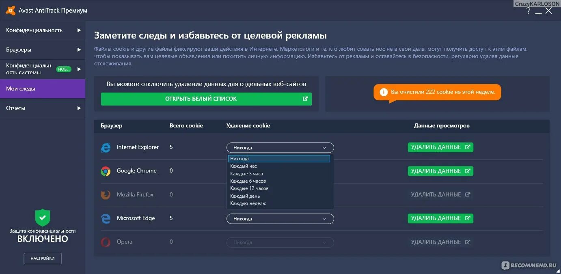This screenshot has width=561, height=274.
Task: Expand Браузеры sidebar arrow
Action: [x=79, y=50]
